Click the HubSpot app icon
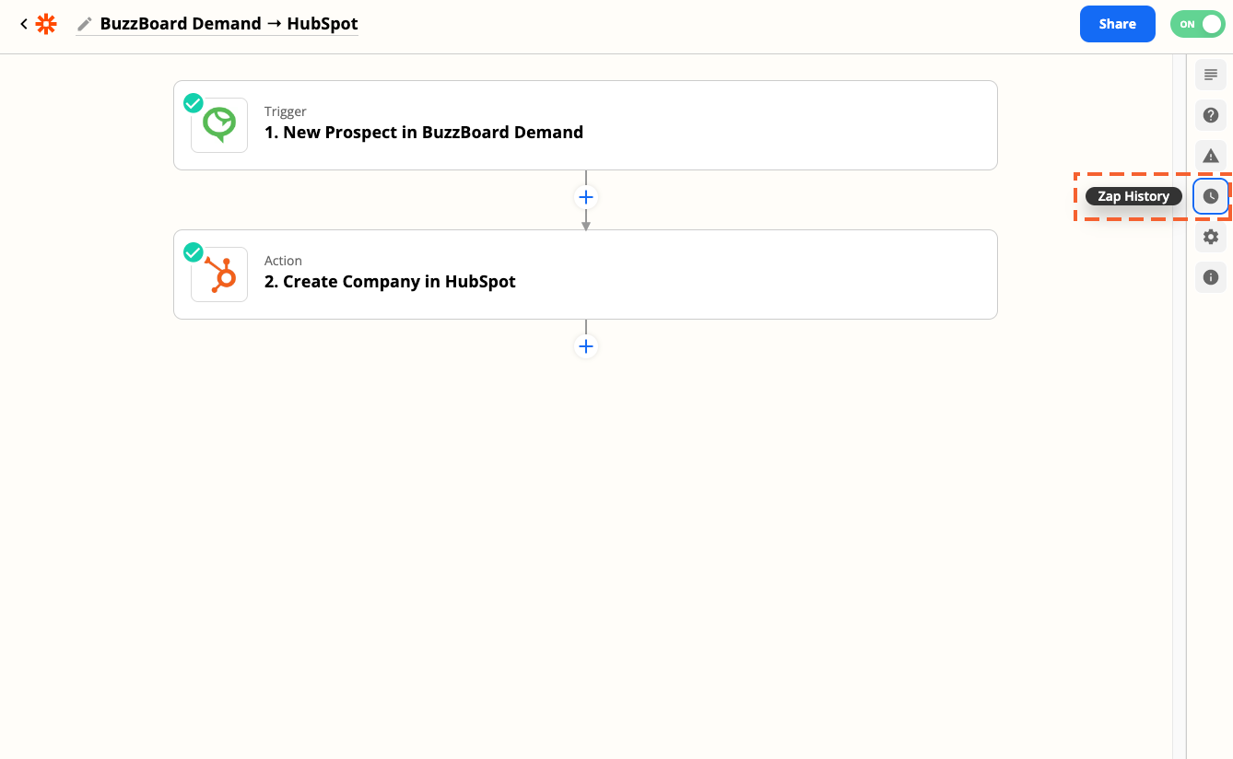 [x=219, y=274]
